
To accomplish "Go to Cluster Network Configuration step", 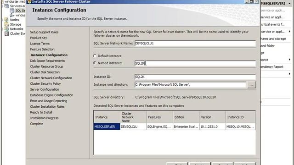I will pyautogui.click(x=51, y=78).
